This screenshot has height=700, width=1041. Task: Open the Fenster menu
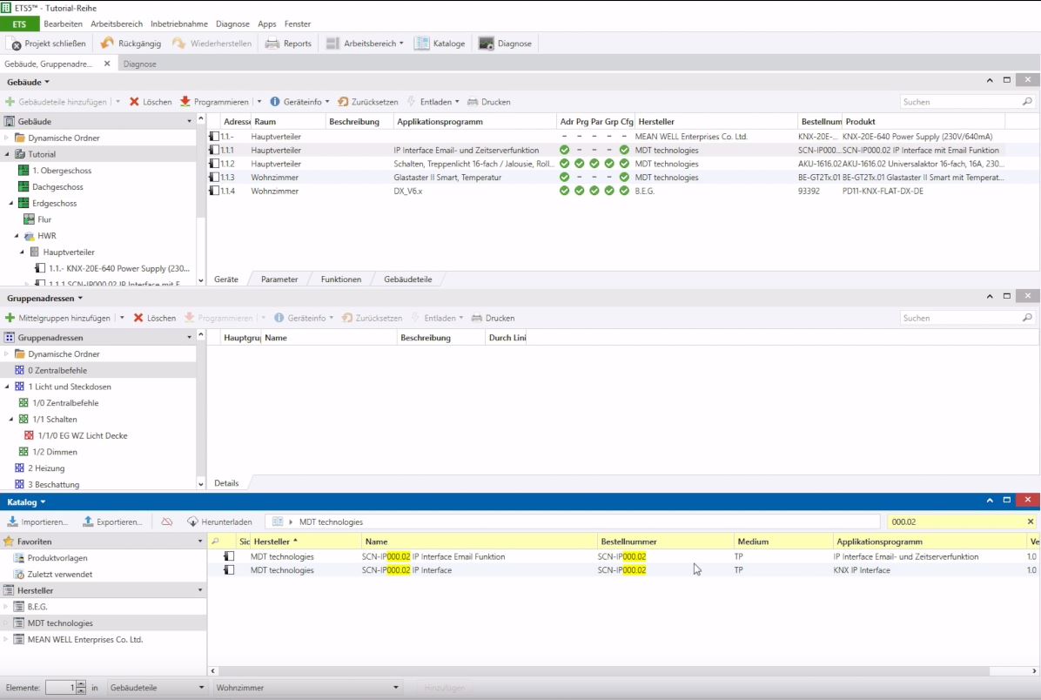tap(298, 24)
